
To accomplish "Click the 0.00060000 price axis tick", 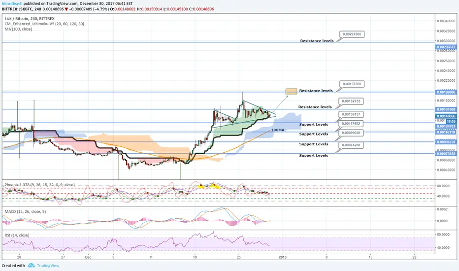I will tap(446, 160).
